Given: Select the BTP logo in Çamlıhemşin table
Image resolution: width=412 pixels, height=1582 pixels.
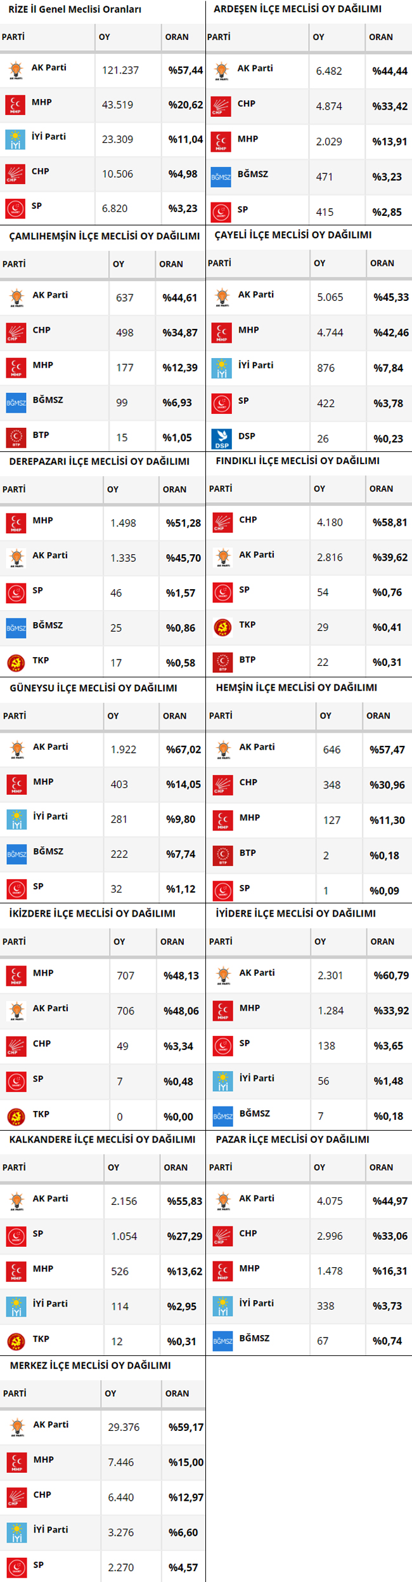Looking at the screenshot, I should click(x=16, y=437).
